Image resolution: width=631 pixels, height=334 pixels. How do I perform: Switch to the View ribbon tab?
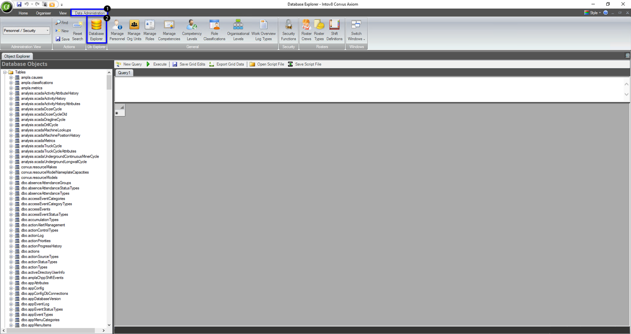click(63, 13)
